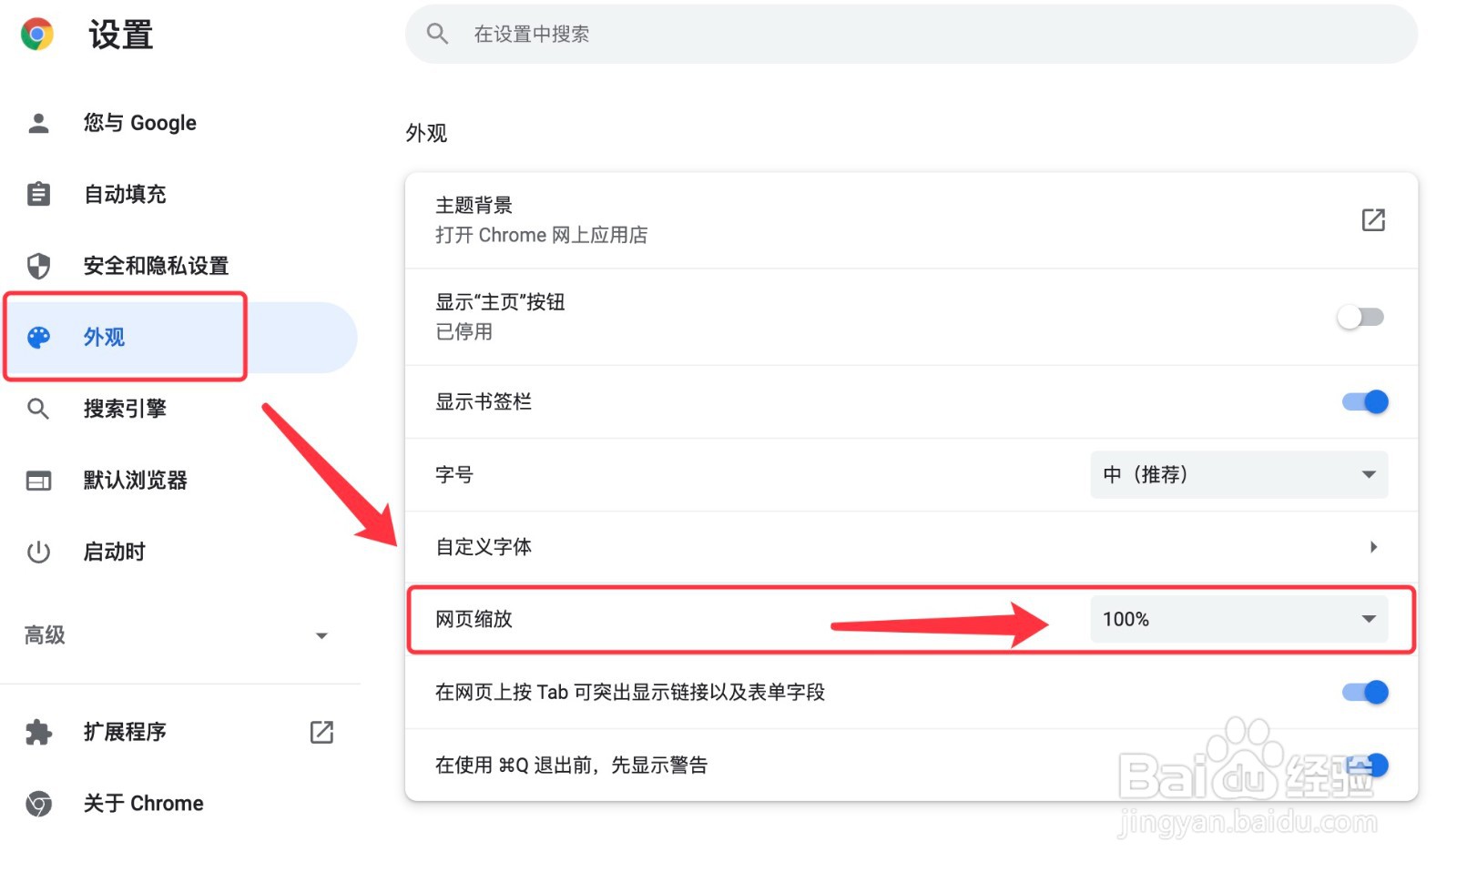This screenshot has width=1457, height=872.
Task: Click the person icon for 您与 Google
Action: (38, 123)
